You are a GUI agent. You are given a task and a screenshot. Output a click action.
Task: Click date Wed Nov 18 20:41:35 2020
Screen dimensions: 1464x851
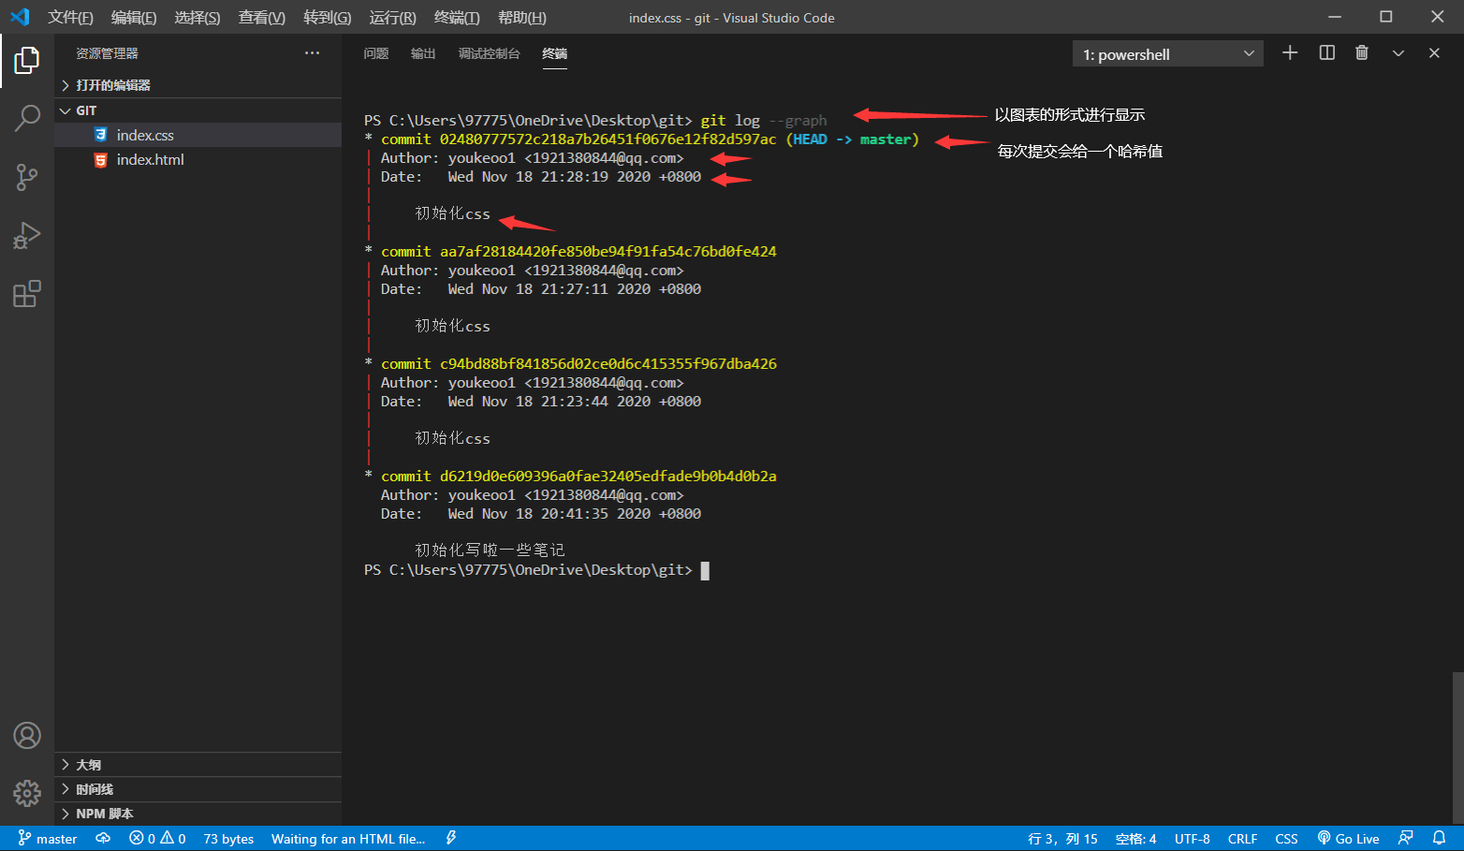click(549, 514)
